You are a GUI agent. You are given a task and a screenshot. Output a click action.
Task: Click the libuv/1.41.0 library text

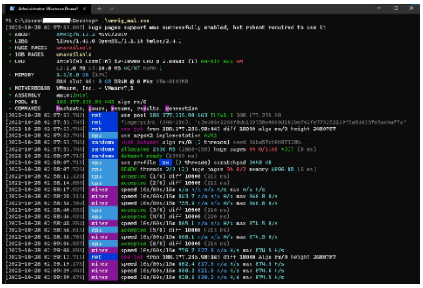76,41
